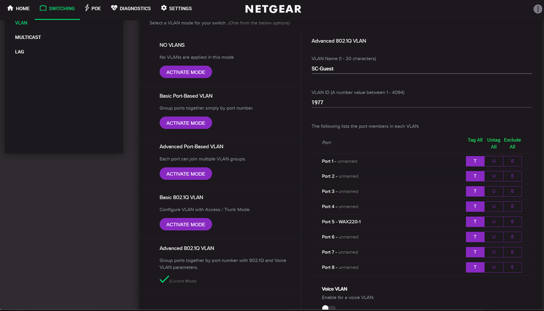Viewport: 544px width, 311px height.
Task: Click the Tag All link
Action: (475, 140)
